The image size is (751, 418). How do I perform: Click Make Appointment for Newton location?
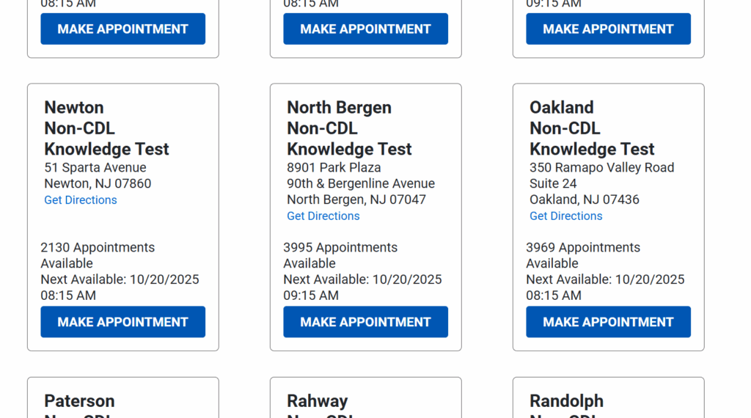point(122,322)
